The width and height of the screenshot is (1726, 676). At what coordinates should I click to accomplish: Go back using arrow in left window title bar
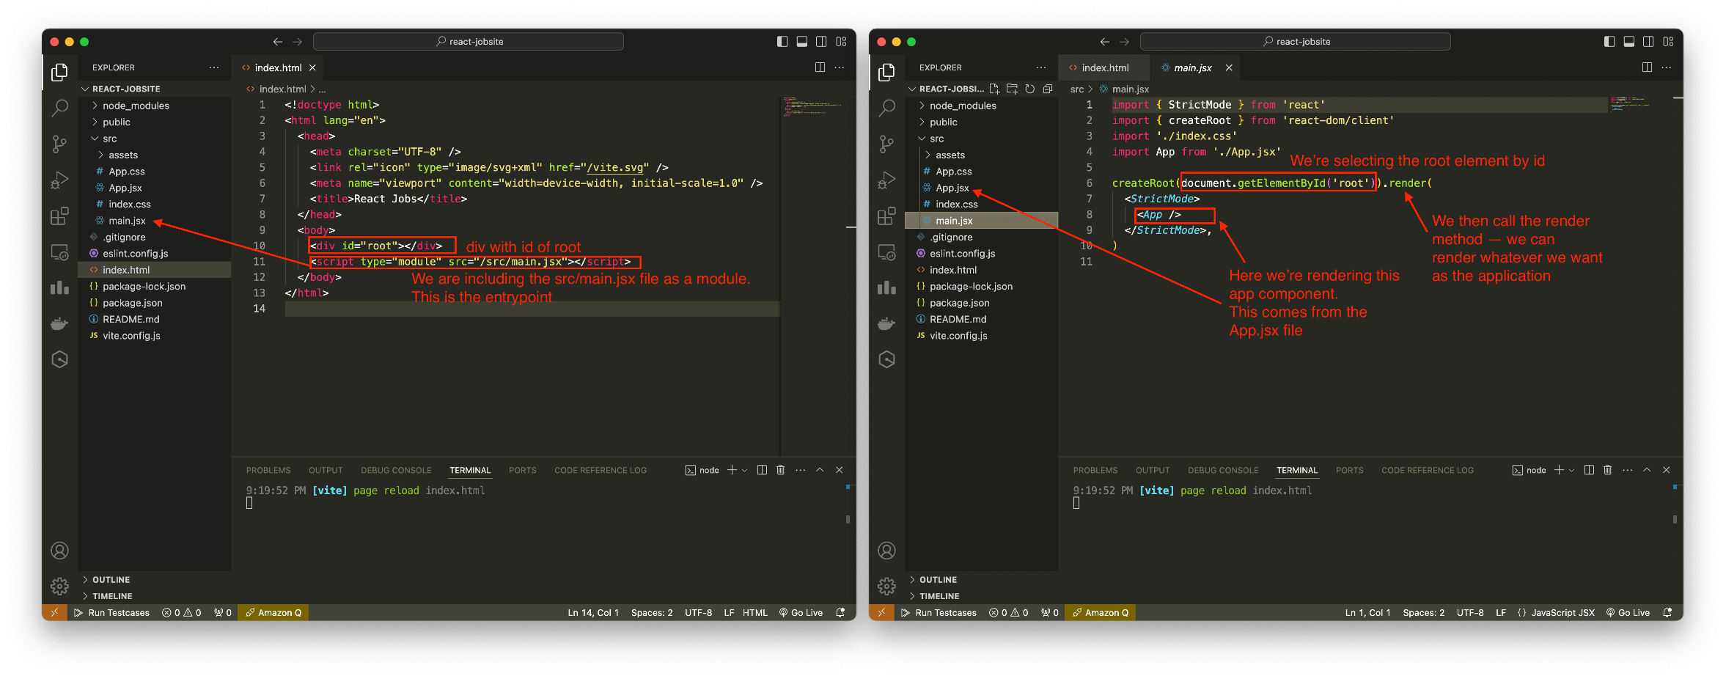pyautogui.click(x=277, y=42)
